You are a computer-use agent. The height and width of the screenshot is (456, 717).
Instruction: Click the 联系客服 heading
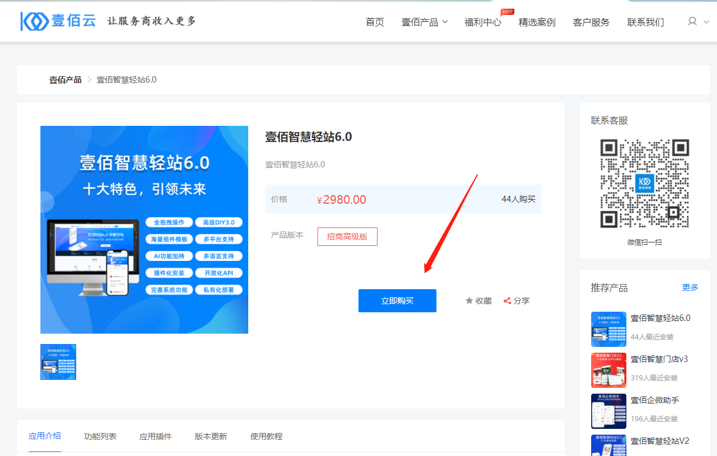tap(610, 121)
